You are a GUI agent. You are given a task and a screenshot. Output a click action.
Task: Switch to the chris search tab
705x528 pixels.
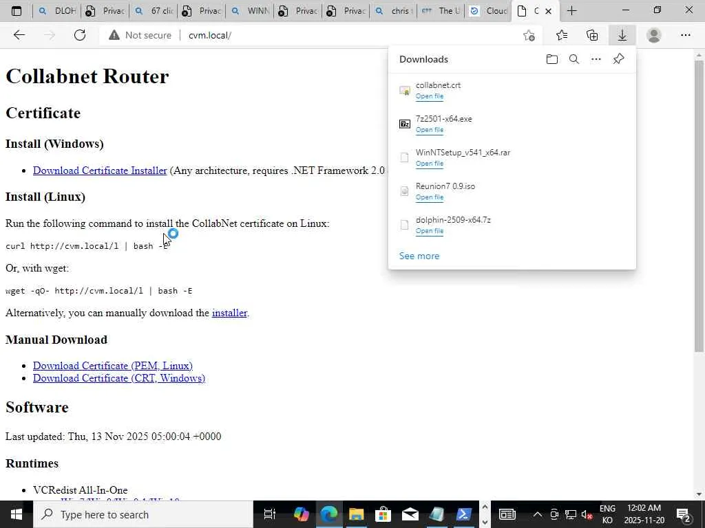[x=394, y=11]
